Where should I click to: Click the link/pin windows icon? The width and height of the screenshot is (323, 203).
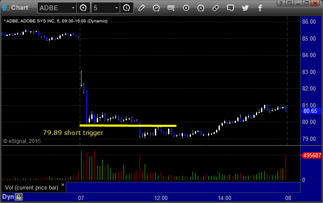click(x=216, y=8)
